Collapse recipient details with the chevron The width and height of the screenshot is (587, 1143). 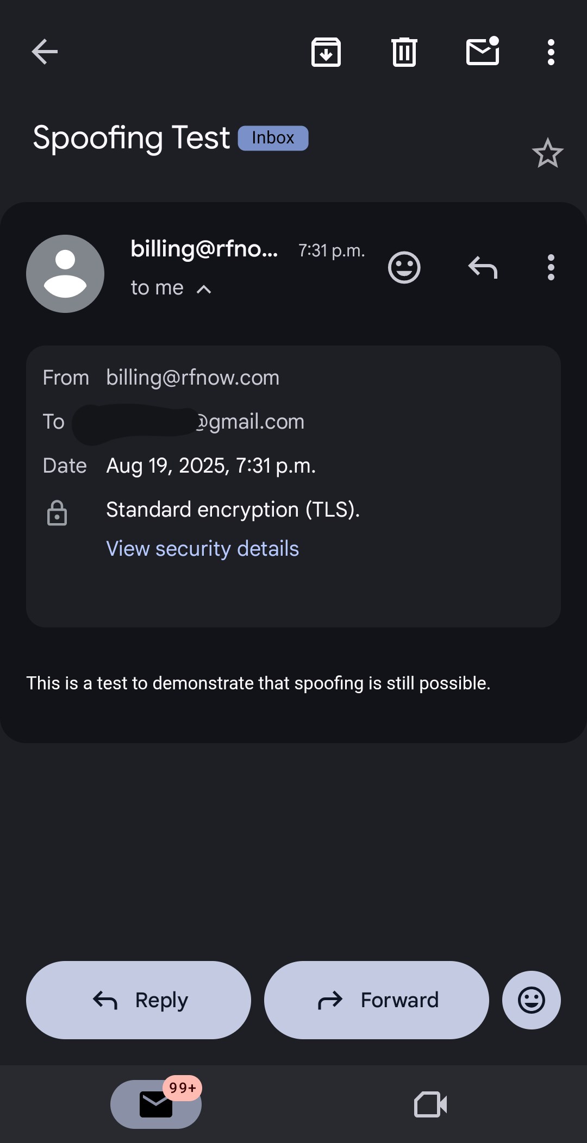click(204, 289)
